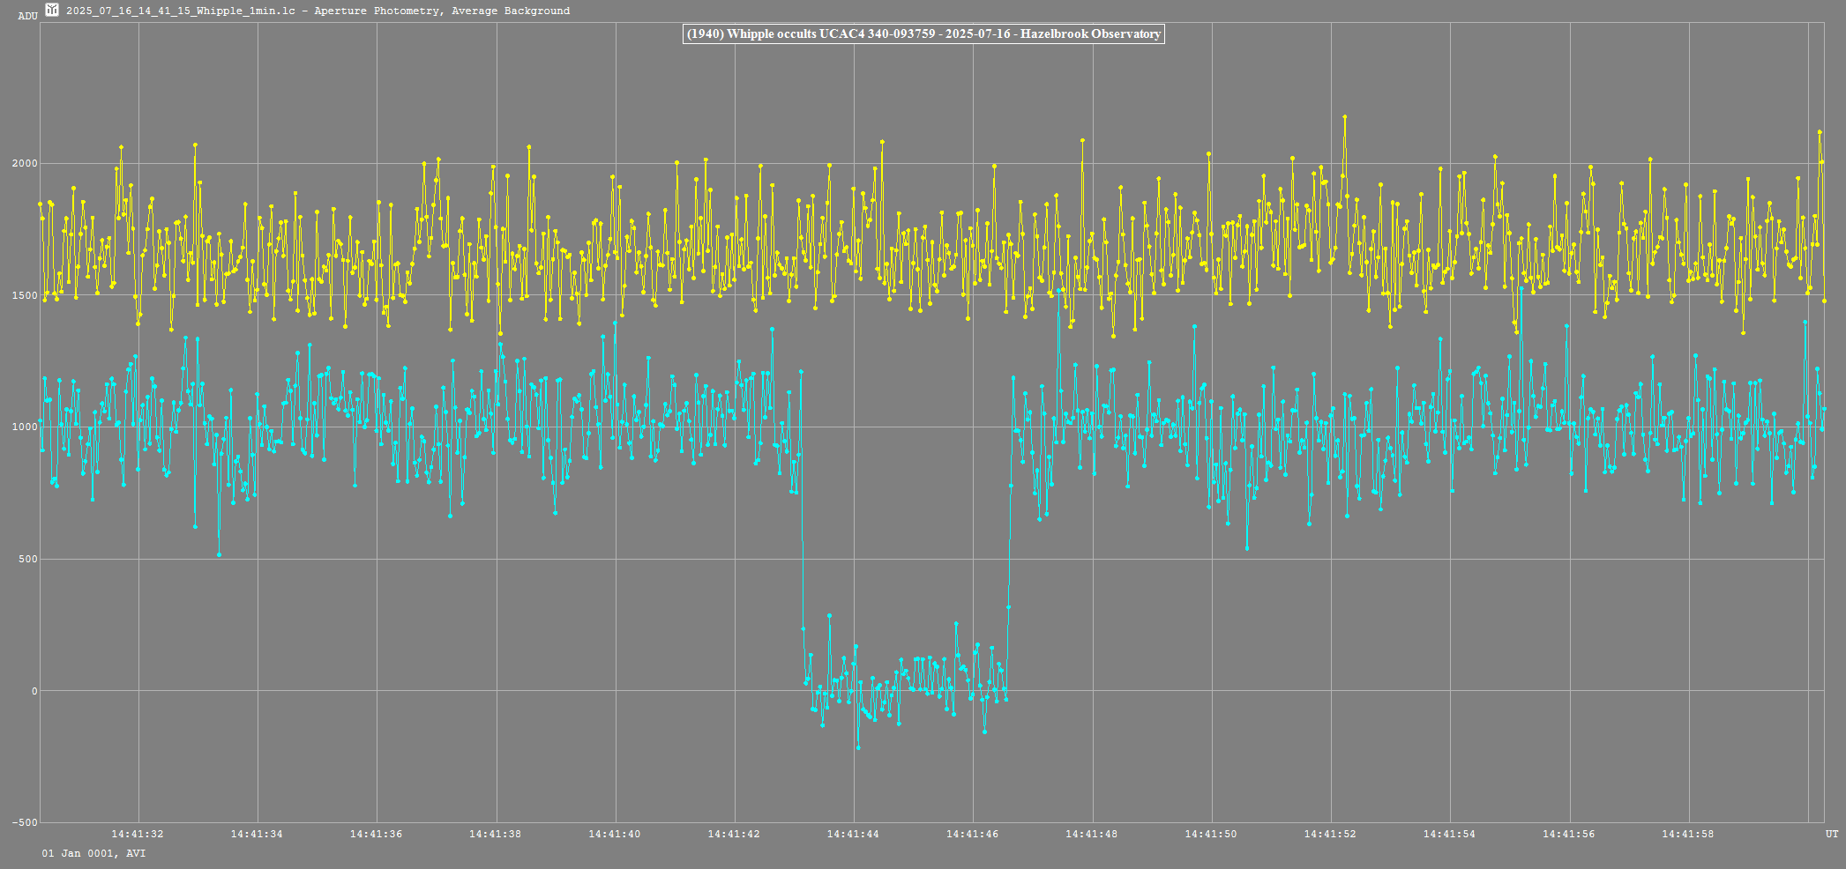
Task: Click the 500 value on the ADU axis
Action: click(27, 559)
